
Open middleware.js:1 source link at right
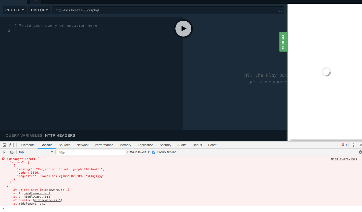(344, 159)
